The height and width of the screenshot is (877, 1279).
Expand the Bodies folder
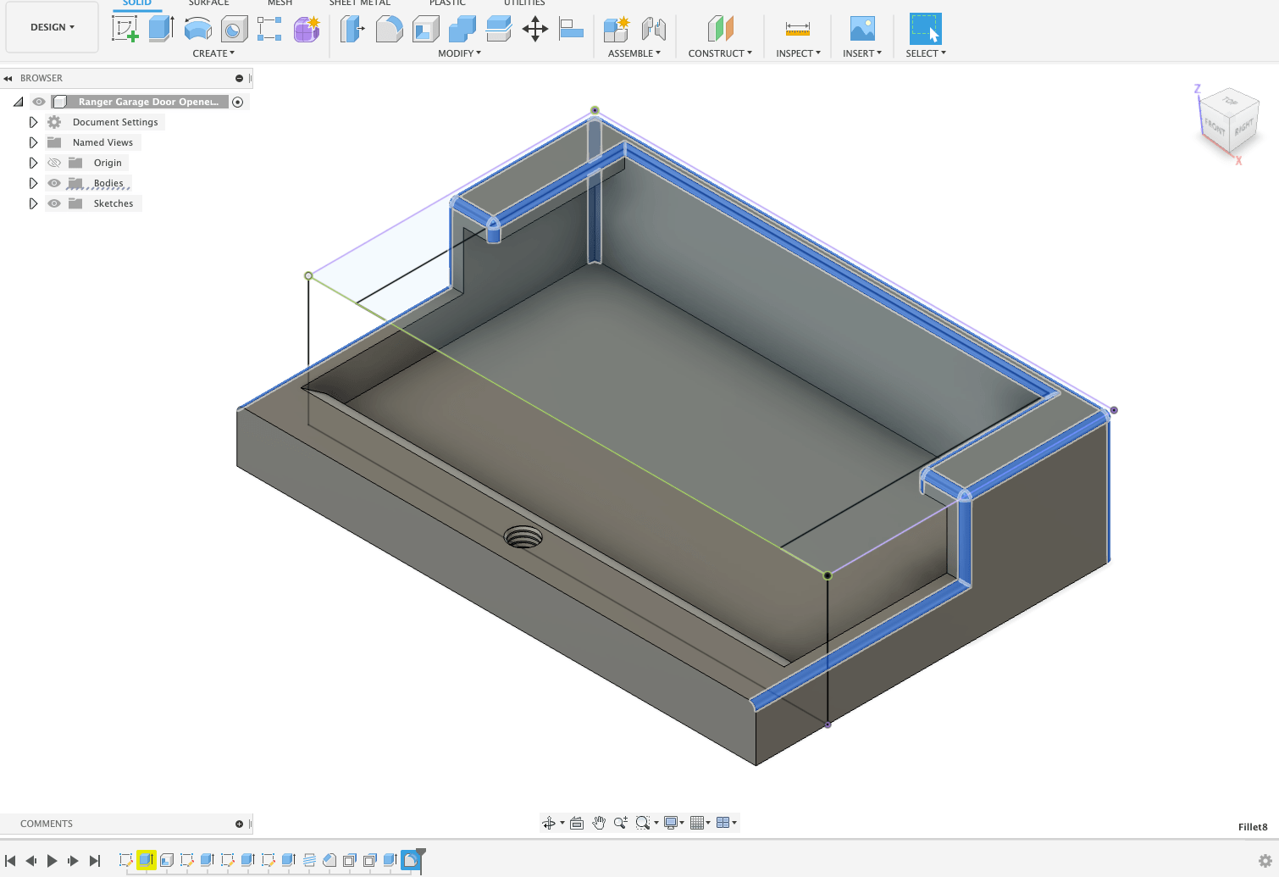tap(33, 183)
